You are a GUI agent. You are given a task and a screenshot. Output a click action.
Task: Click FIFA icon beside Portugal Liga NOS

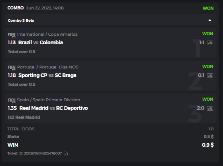coord(11,68)
